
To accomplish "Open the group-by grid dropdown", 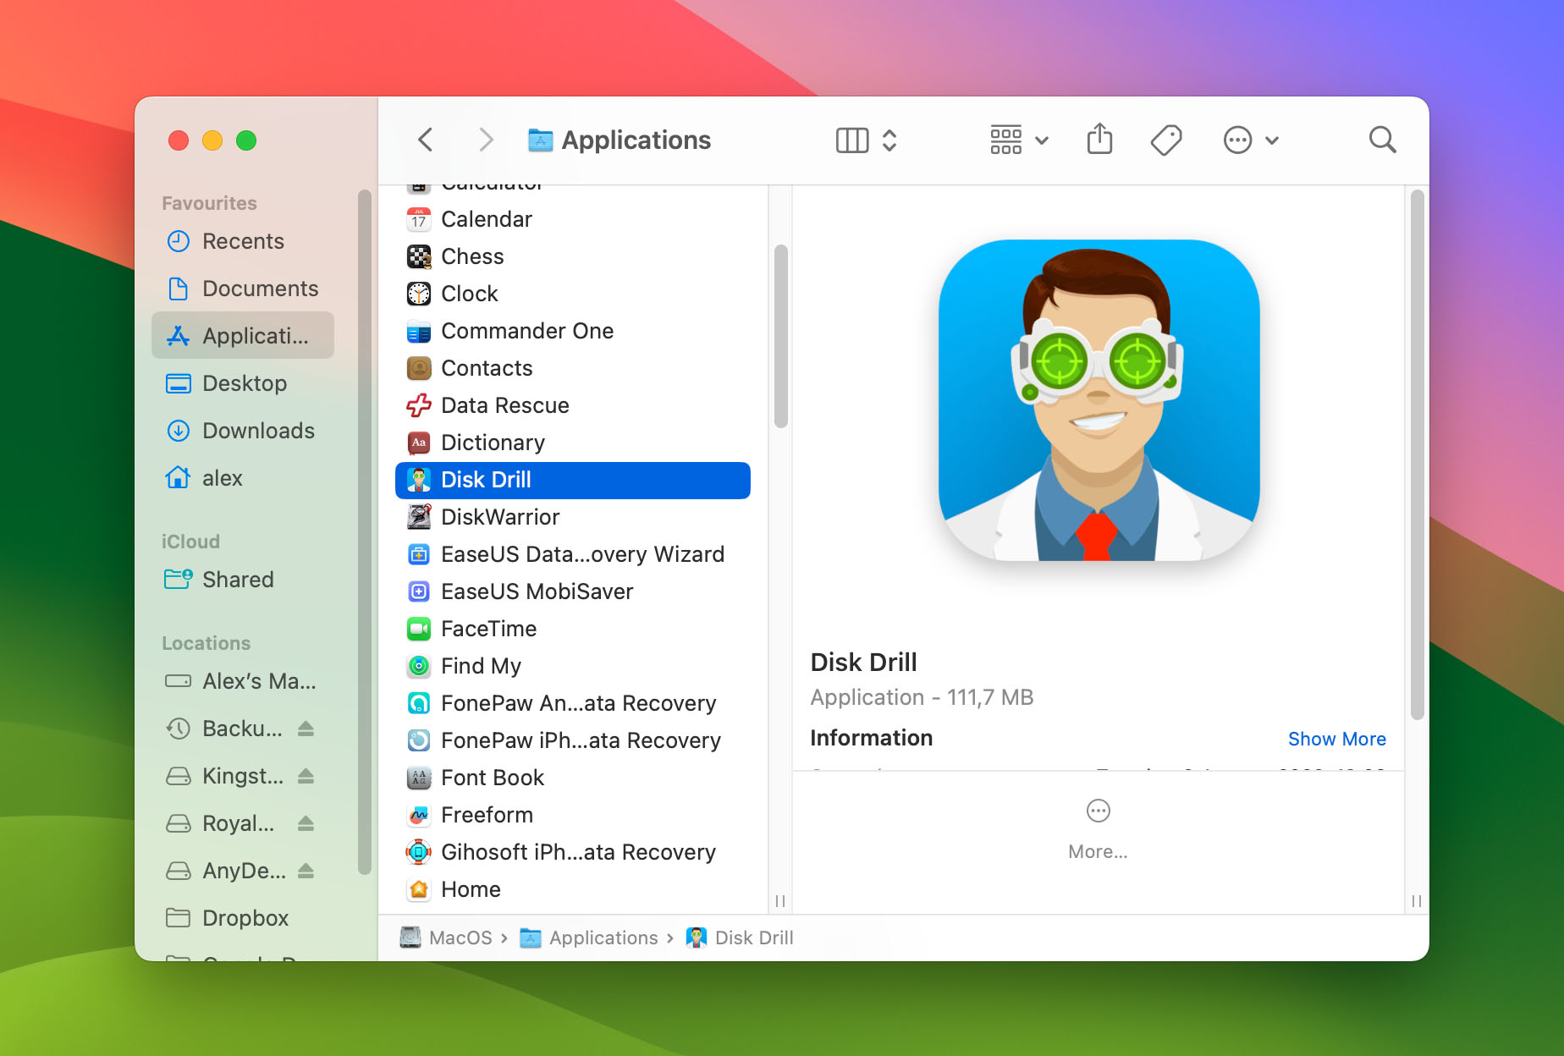I will click(1020, 140).
